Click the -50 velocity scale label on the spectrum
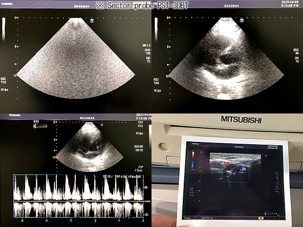Screen dimensions: 303x227 (146, 215)
